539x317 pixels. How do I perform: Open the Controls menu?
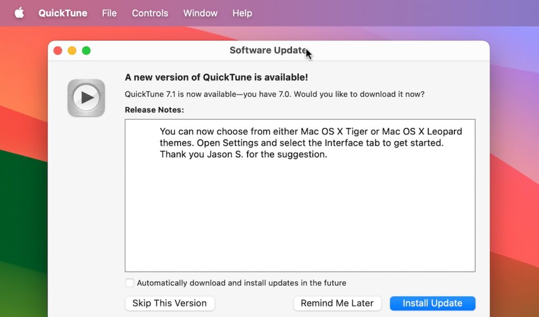pyautogui.click(x=149, y=13)
